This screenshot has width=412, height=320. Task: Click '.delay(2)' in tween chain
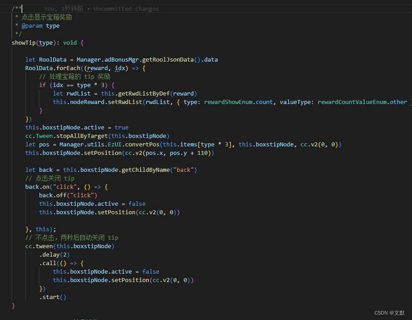click(x=55, y=255)
